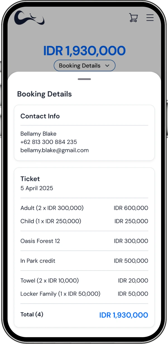Open the hamburger menu icon
The image size is (168, 344).
[150, 18]
